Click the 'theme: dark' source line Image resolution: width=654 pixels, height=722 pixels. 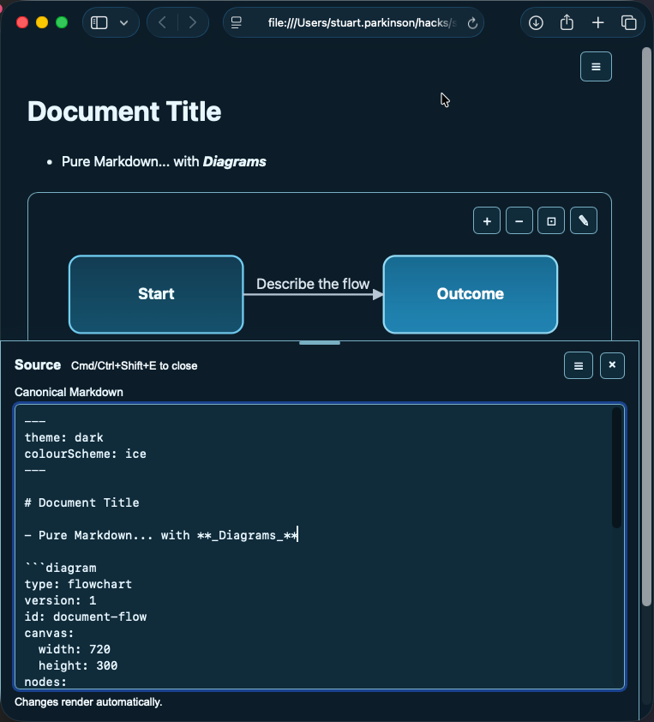coord(64,437)
